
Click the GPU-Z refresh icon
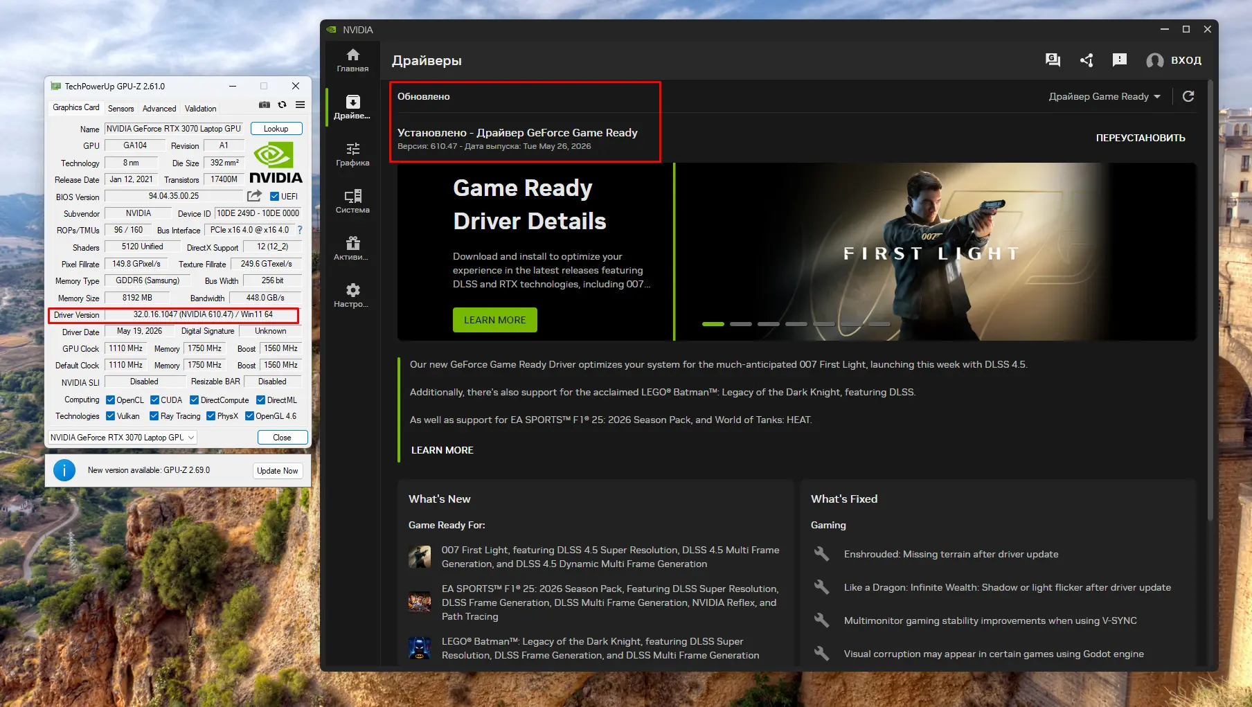click(x=282, y=105)
